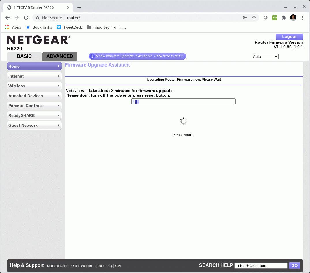Click the grey circle extension icon
The width and height of the screenshot is (310, 273).
[266, 18]
